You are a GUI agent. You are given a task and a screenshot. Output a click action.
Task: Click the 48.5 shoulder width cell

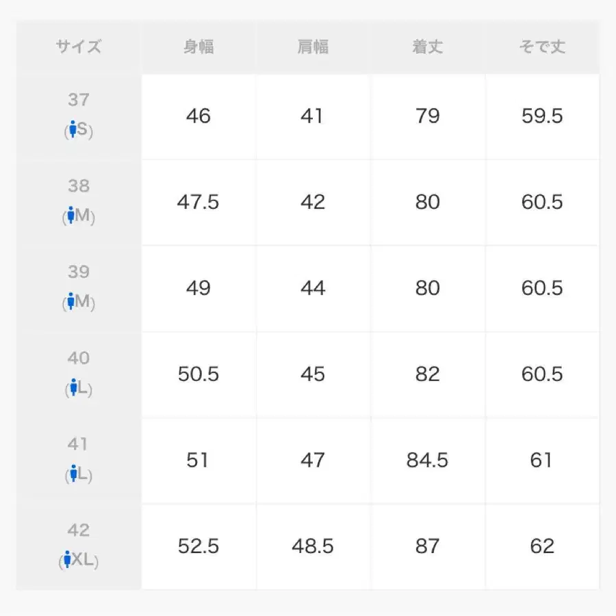(x=313, y=546)
